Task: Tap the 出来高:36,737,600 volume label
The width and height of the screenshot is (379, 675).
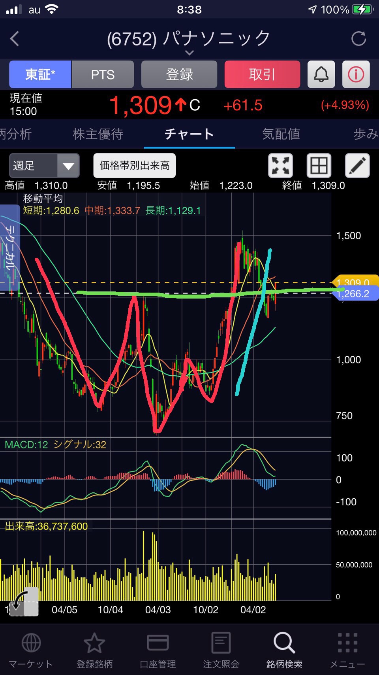Action: [x=46, y=526]
